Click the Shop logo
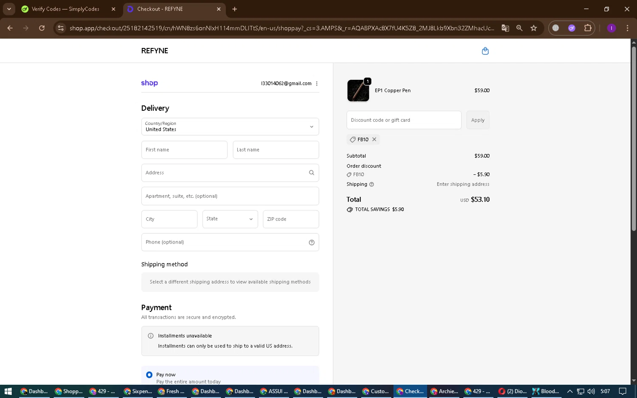Screen dimensions: 637x398 tap(149, 83)
